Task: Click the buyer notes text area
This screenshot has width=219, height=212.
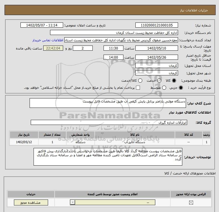Action: click(108, 157)
